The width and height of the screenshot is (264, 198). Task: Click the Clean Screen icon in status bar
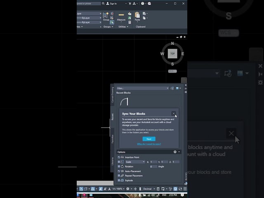[x=180, y=189]
